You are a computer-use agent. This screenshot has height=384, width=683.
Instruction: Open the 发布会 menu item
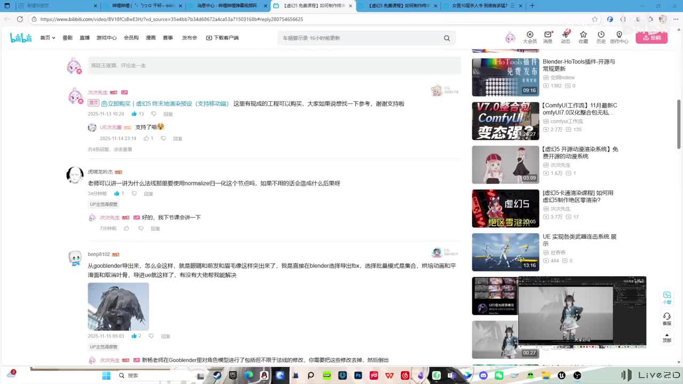point(189,38)
